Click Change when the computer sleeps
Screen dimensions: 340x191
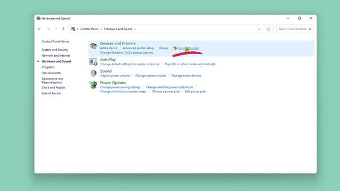coord(123,92)
